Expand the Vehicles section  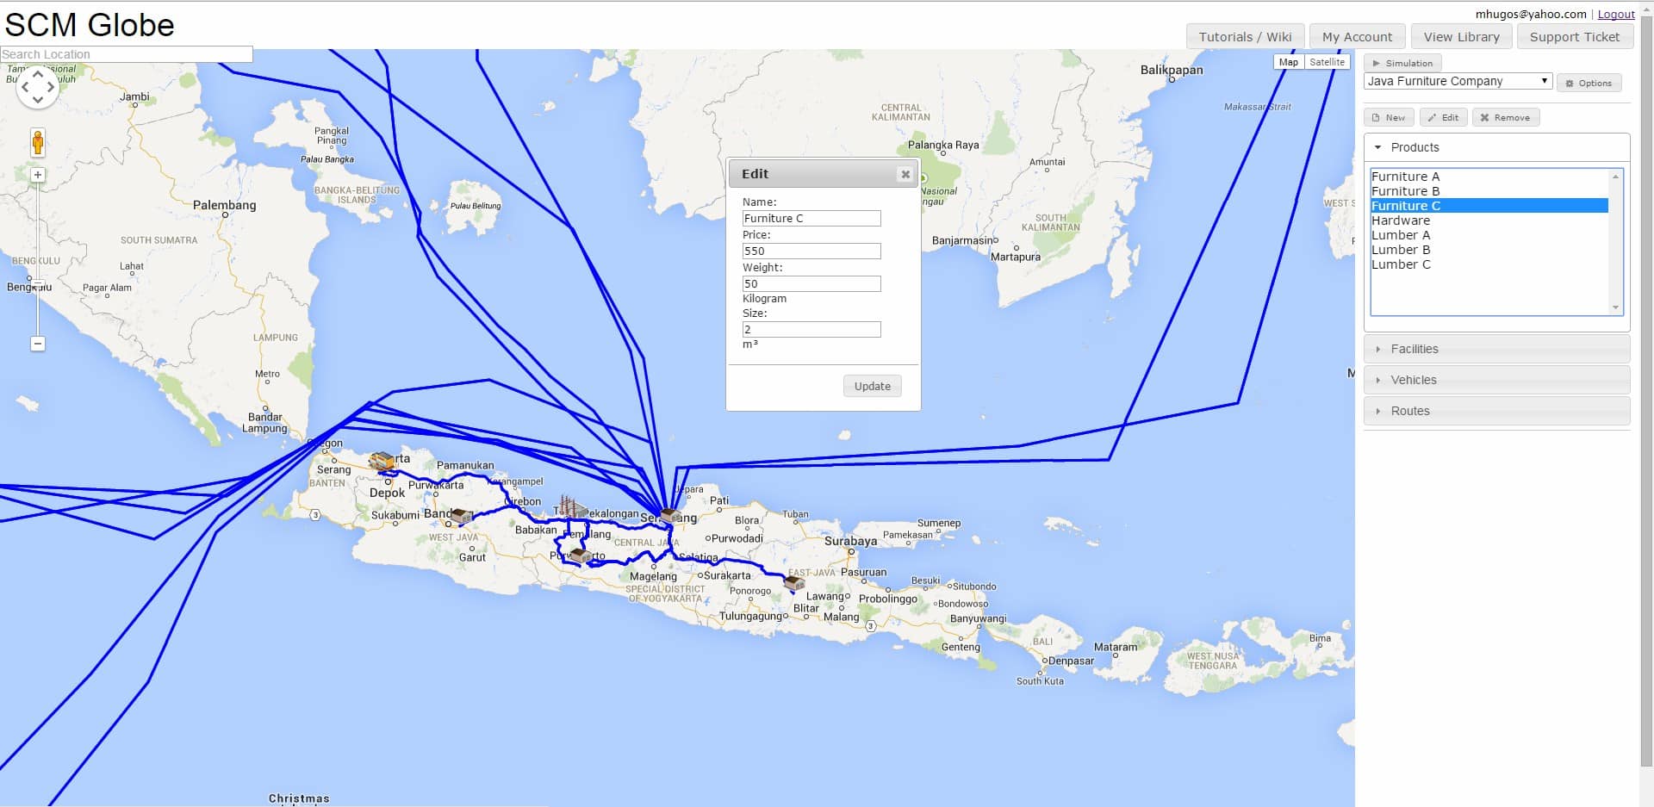[1496, 380]
